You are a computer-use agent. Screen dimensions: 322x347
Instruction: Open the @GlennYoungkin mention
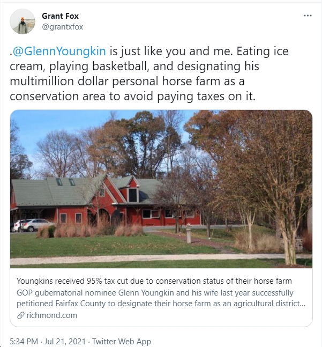pos(59,51)
